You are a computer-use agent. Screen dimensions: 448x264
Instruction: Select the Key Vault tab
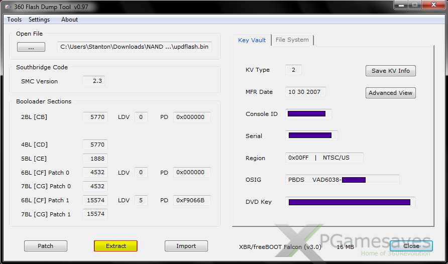coord(252,40)
